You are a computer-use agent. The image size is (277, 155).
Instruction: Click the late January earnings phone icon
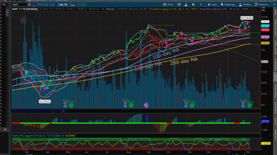[243, 103]
